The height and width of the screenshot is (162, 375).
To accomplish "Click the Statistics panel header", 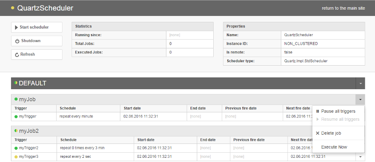I will tap(143, 26).
